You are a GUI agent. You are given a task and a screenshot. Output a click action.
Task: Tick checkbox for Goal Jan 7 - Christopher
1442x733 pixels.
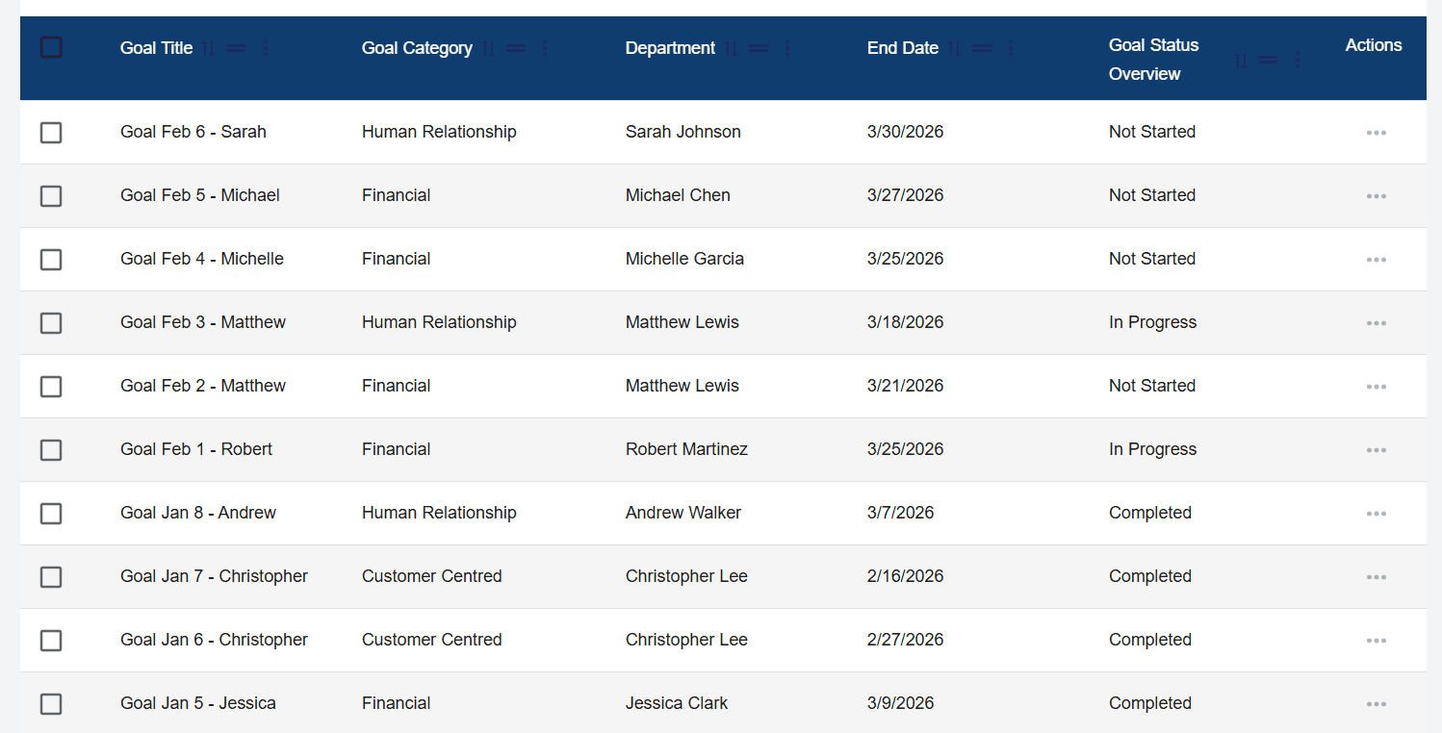51,577
